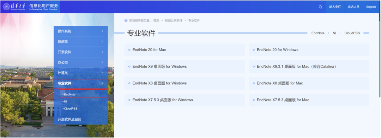The image size is (381, 138).
Task: Collapse the 专业软件 chevron arrow
Action: point(102,83)
